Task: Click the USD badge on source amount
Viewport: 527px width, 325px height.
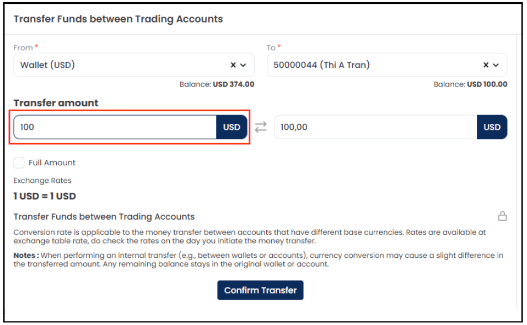Action: [x=232, y=127]
